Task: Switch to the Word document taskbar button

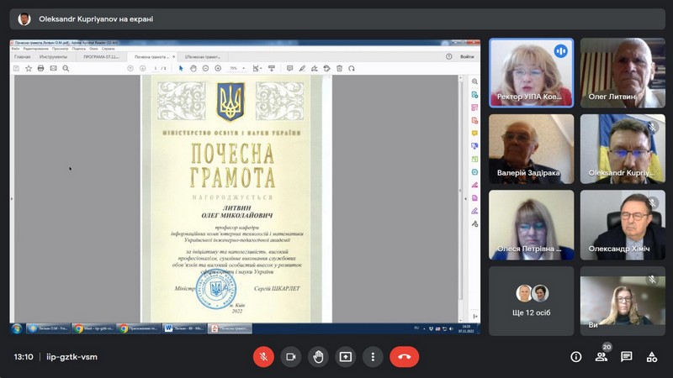Action: [x=184, y=328]
